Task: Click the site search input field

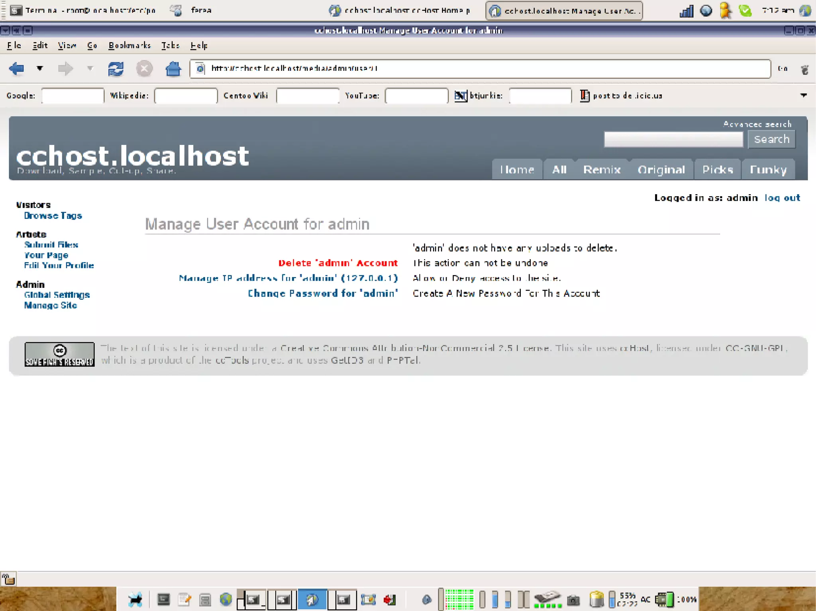Action: pyautogui.click(x=673, y=139)
